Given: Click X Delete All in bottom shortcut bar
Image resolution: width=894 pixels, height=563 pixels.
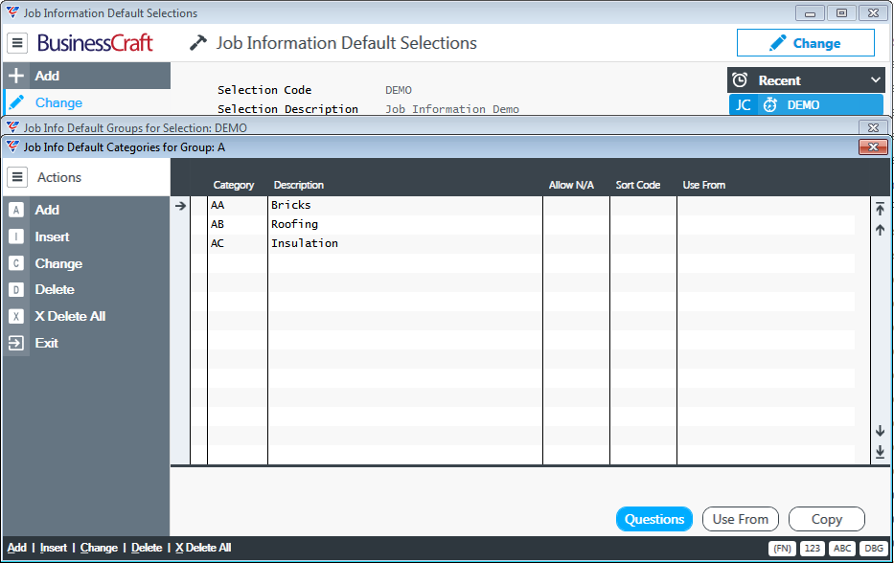Looking at the screenshot, I should coord(203,548).
